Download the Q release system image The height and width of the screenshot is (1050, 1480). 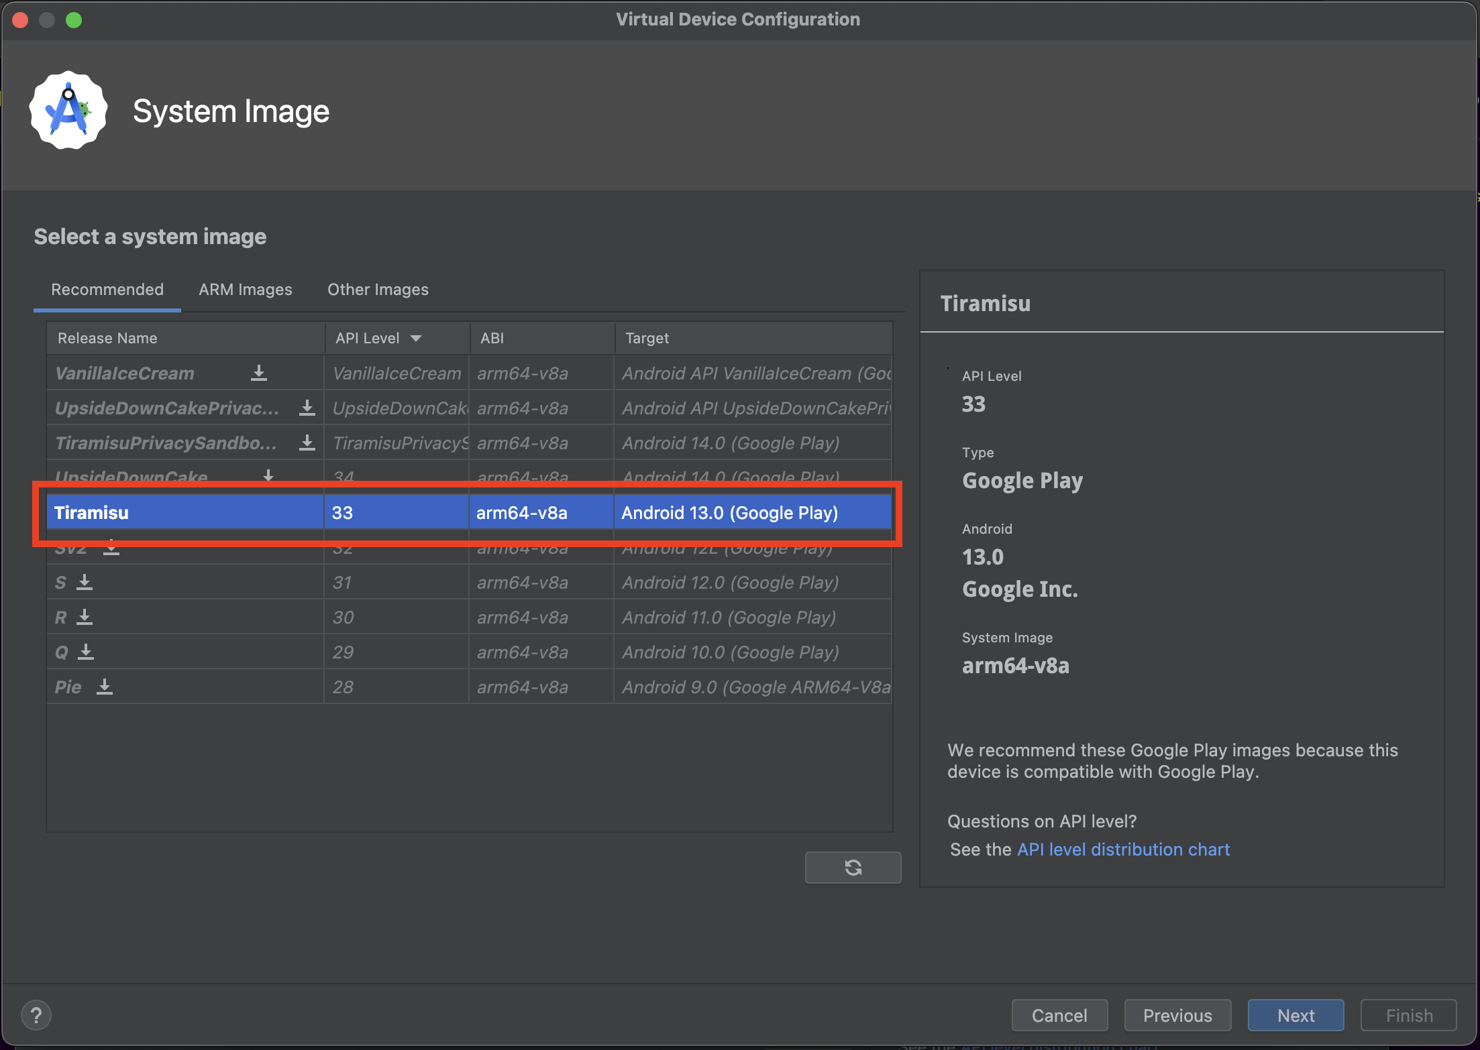pos(87,651)
